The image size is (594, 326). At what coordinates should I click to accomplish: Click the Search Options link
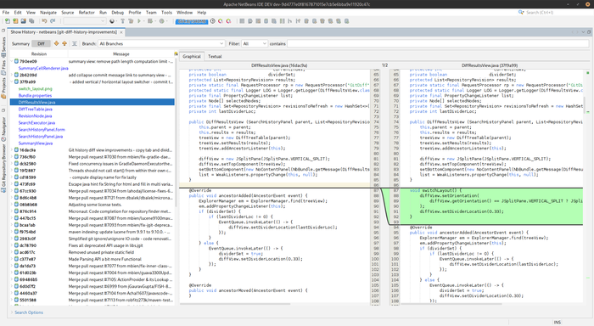(x=29, y=312)
